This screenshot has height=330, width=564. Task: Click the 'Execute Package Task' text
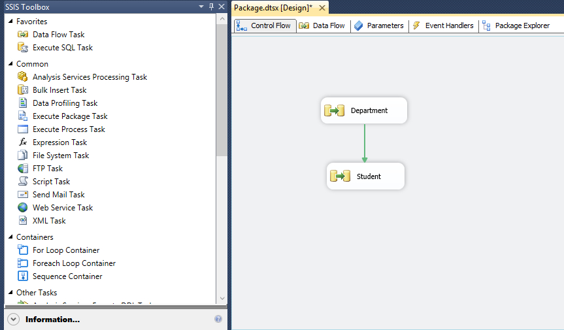[70, 116]
